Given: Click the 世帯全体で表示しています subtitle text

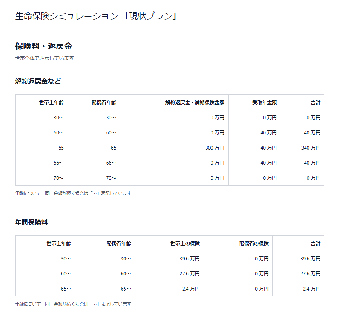Looking at the screenshot, I should [44, 58].
